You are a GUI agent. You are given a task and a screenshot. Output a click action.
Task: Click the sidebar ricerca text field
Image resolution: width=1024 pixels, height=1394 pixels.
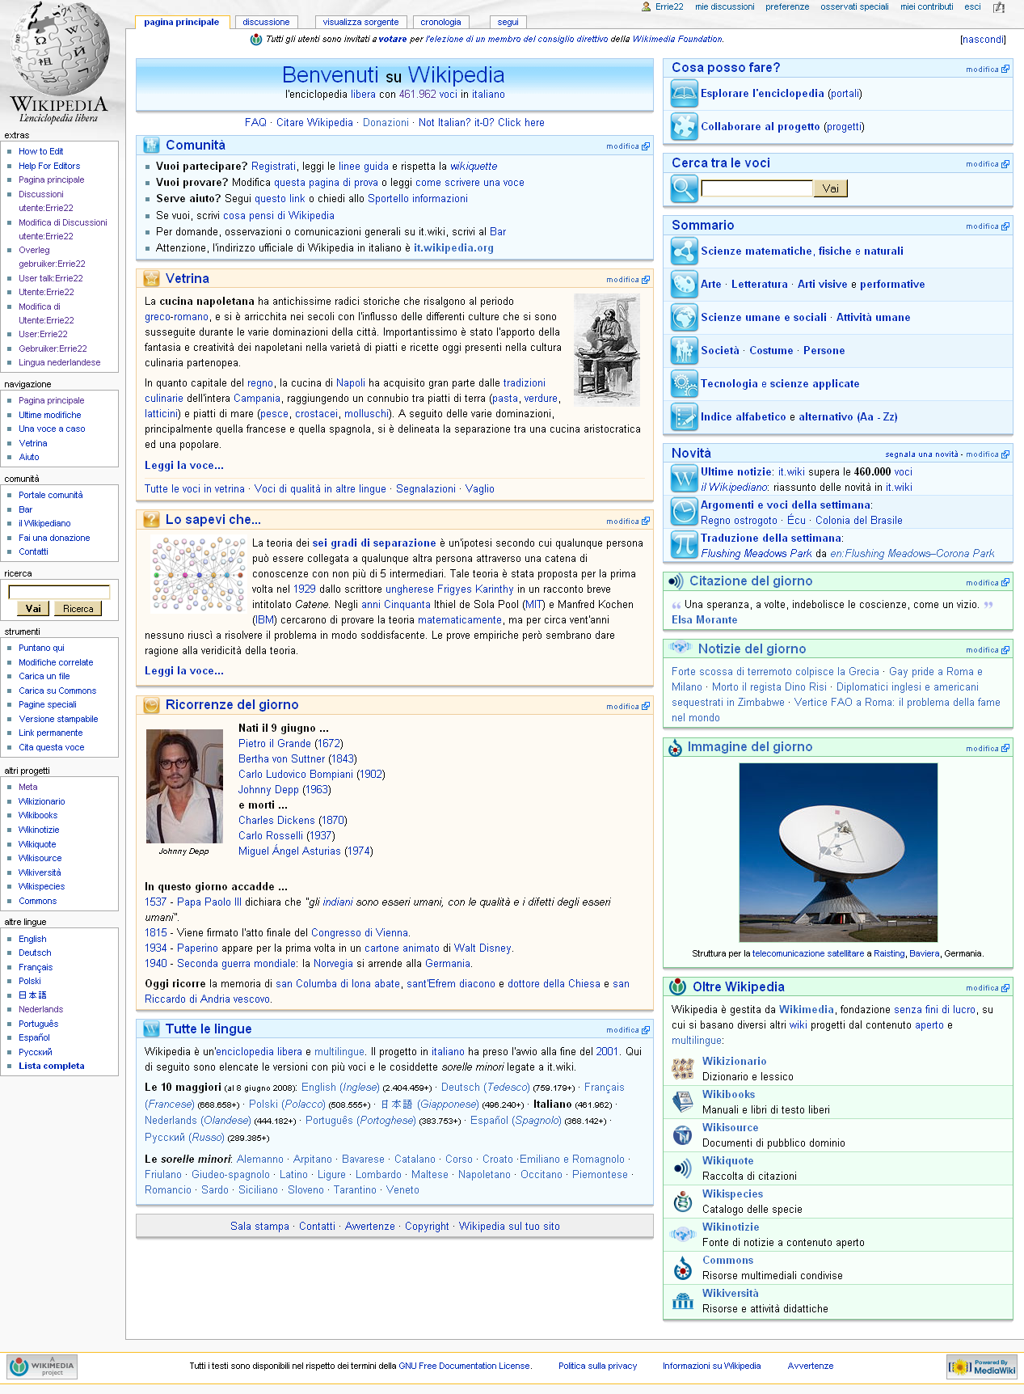coord(59,593)
